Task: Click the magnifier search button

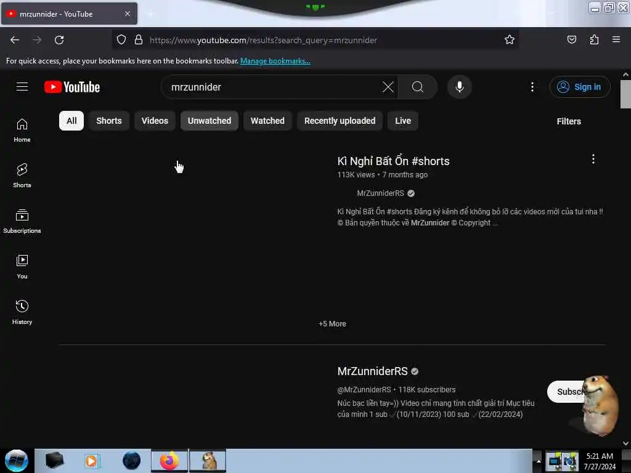Action: point(417,87)
